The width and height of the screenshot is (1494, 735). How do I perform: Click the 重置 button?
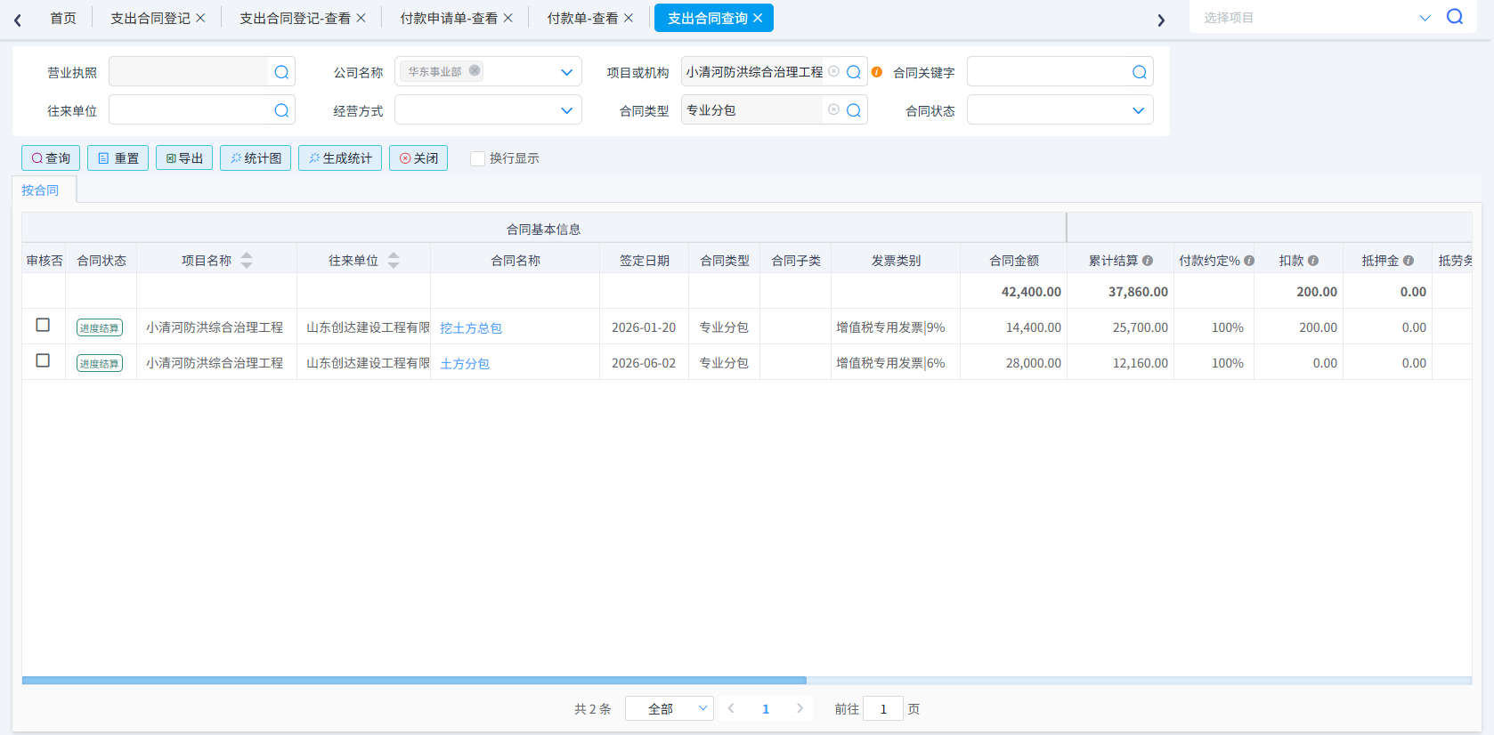pyautogui.click(x=118, y=157)
